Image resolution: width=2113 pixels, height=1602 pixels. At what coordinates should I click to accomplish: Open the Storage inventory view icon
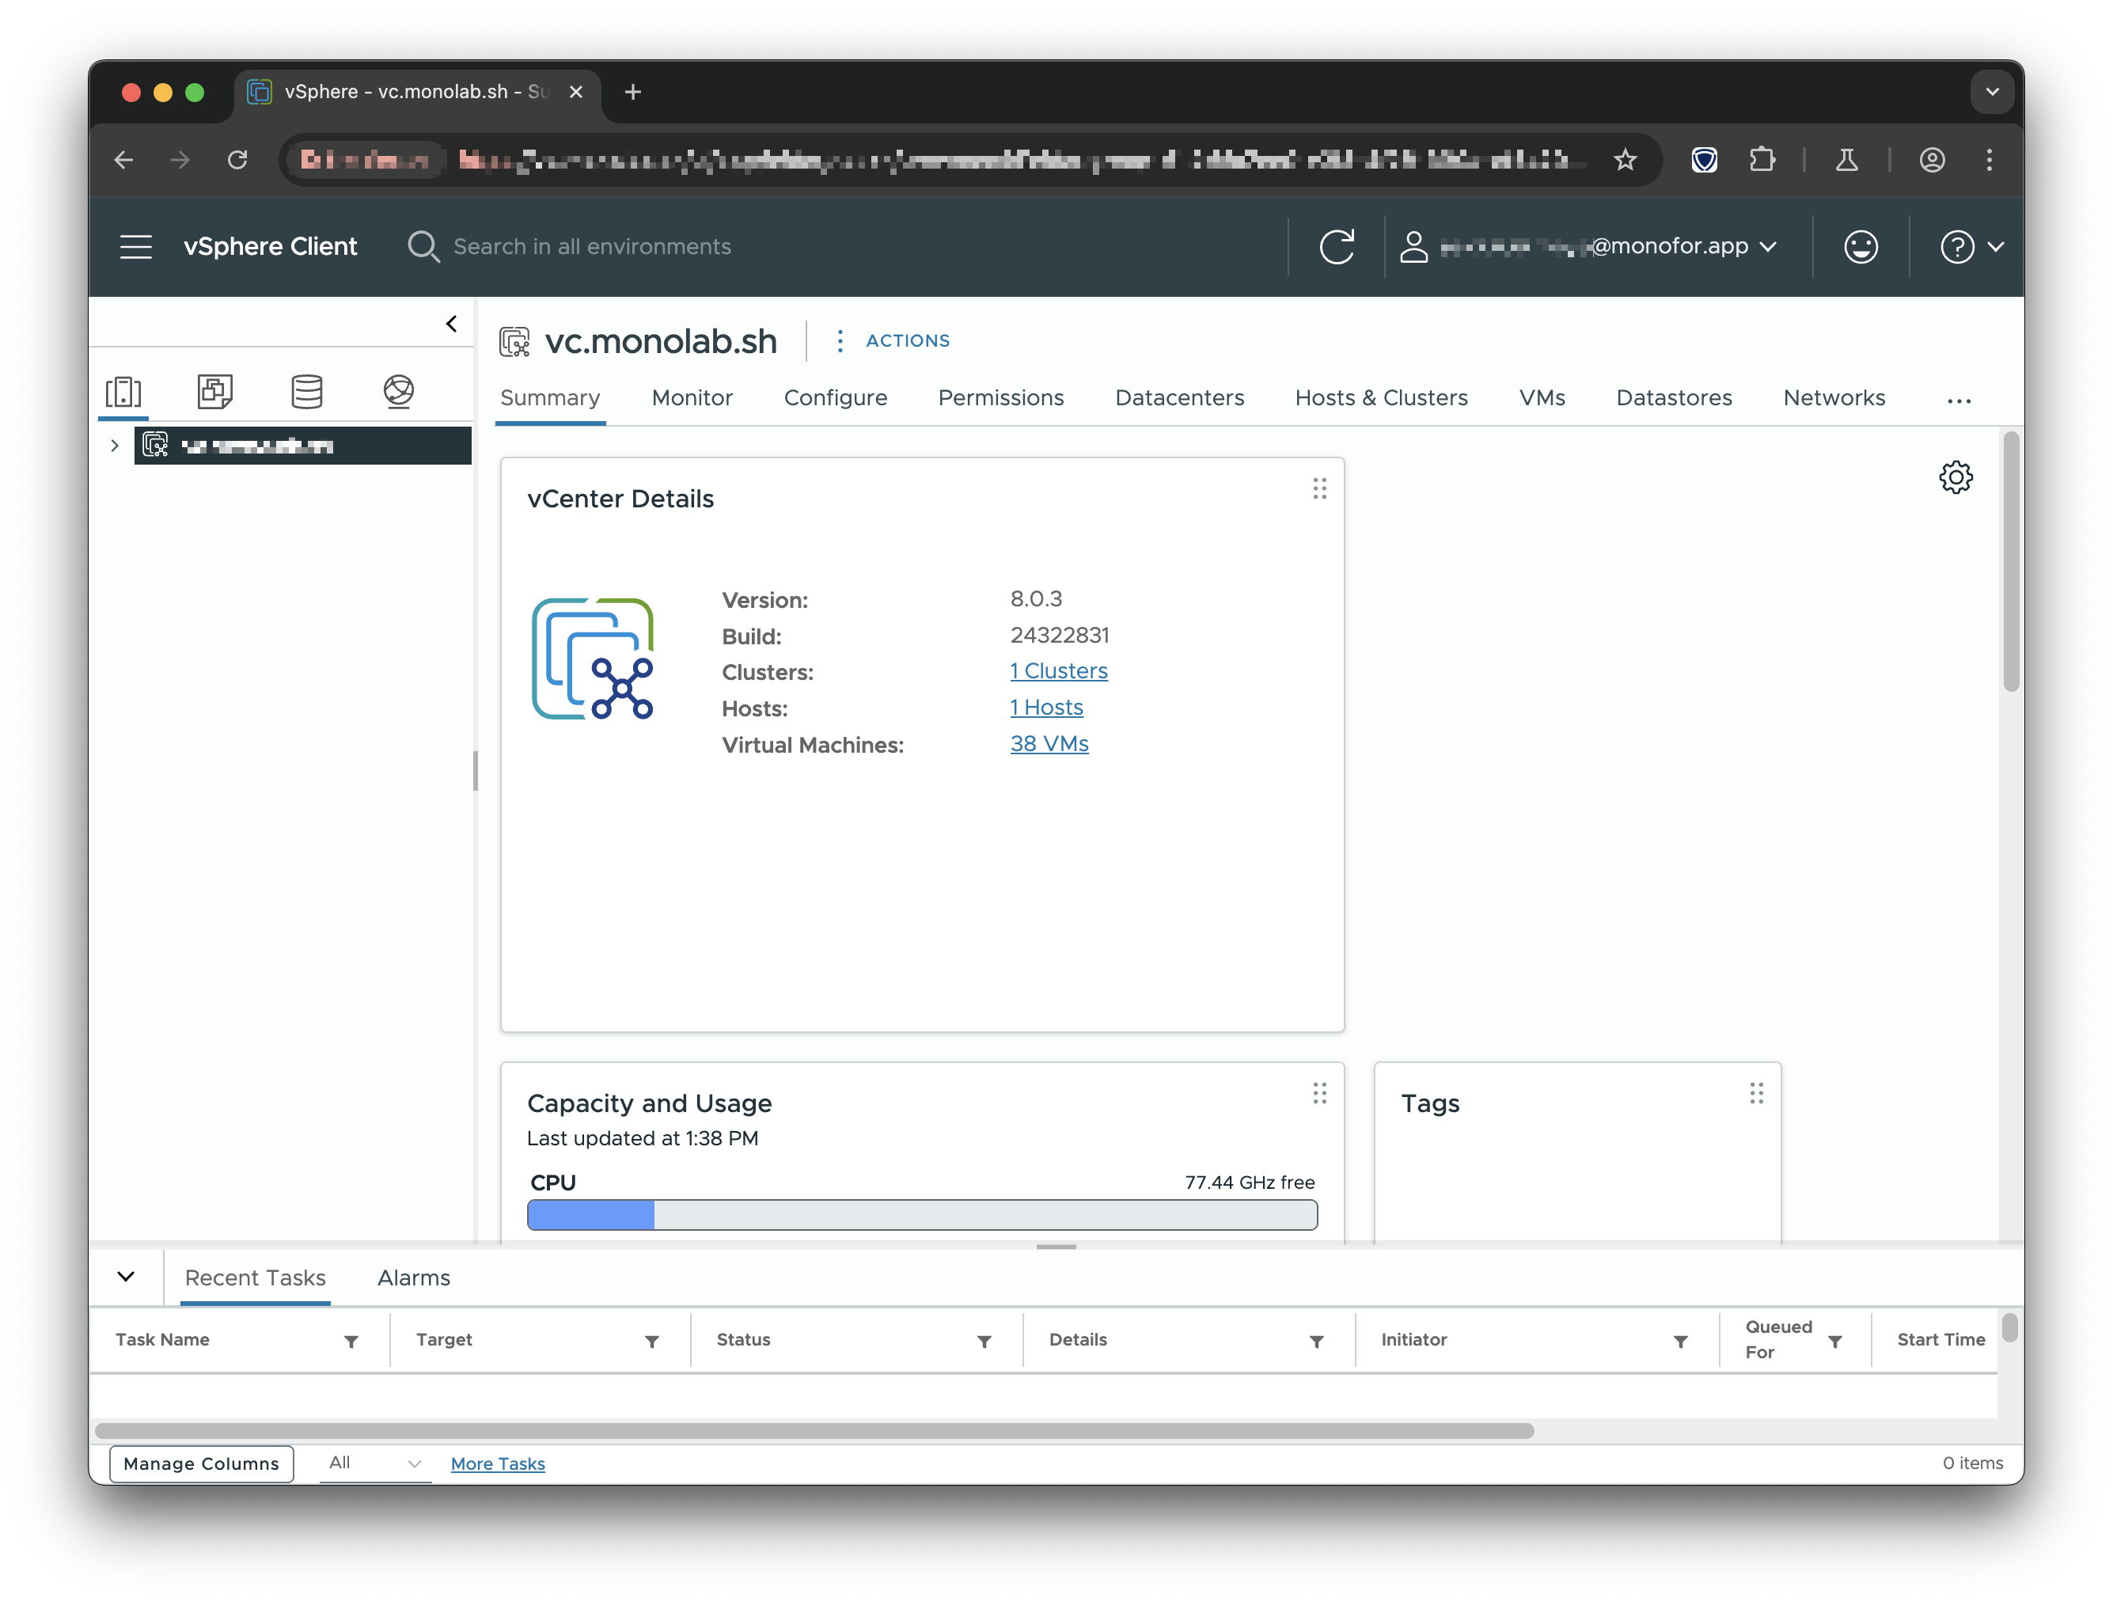306,392
